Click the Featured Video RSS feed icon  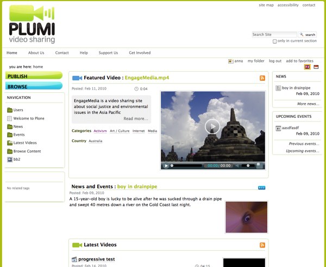(x=262, y=78)
